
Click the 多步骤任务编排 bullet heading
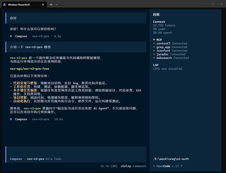25,90
